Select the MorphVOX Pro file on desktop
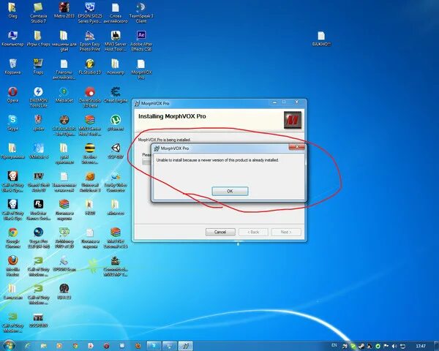The image size is (439, 351). click(141, 69)
